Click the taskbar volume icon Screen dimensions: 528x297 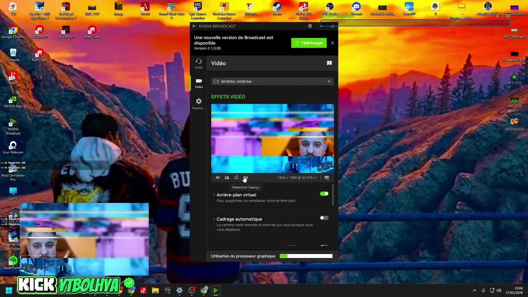pyautogui.click(x=499, y=290)
